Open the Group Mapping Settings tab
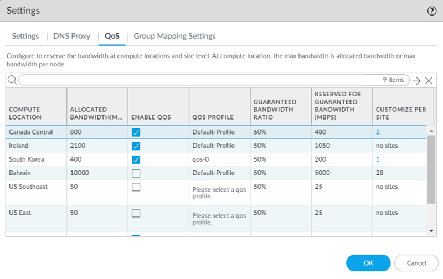The height and width of the screenshot is (279, 443). (x=174, y=36)
